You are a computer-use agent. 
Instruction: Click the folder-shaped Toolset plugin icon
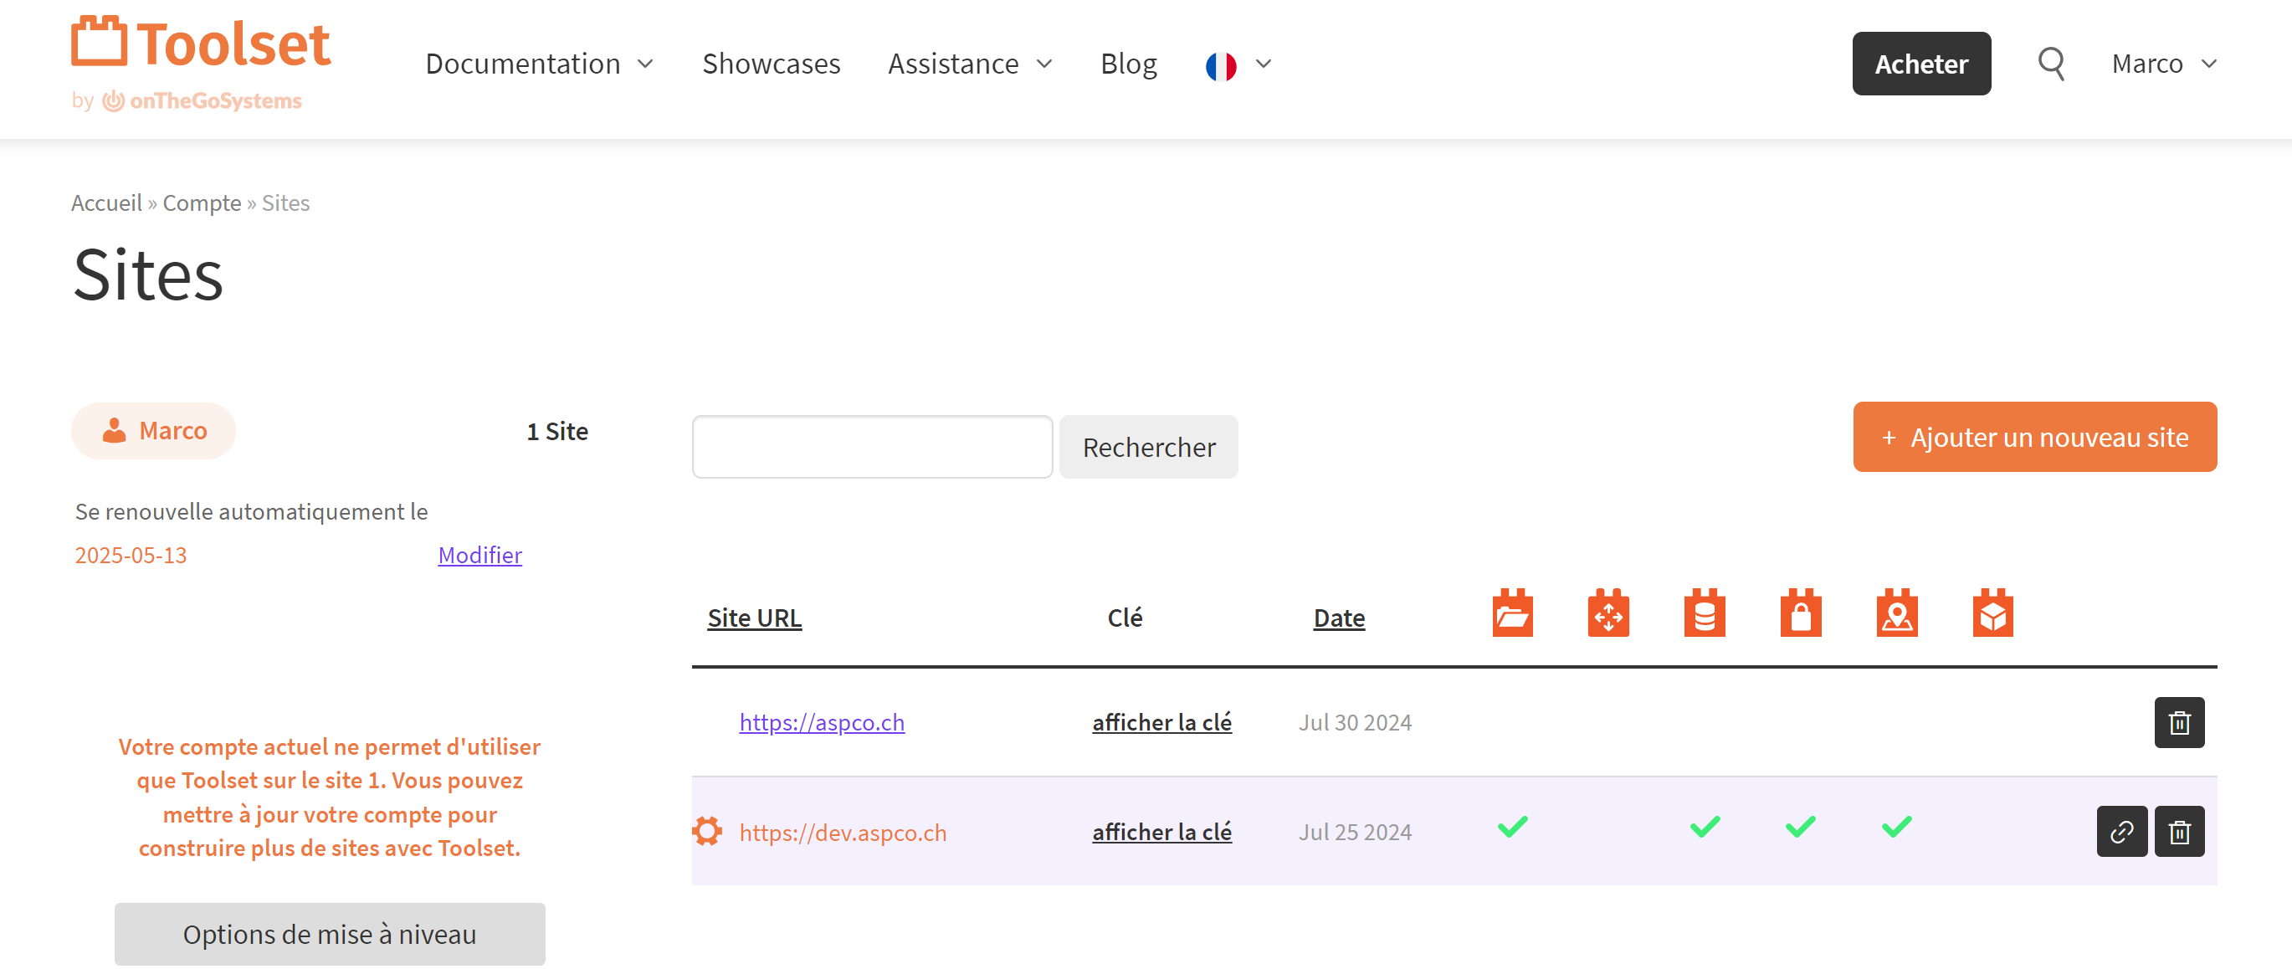click(x=1512, y=614)
